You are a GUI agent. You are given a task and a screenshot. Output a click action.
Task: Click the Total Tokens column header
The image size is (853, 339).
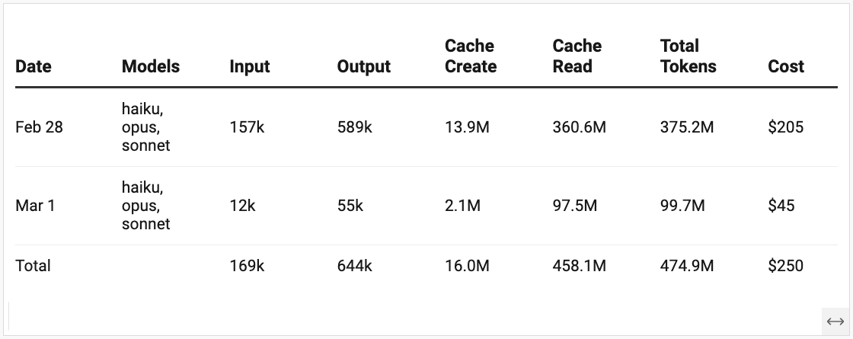(688, 56)
